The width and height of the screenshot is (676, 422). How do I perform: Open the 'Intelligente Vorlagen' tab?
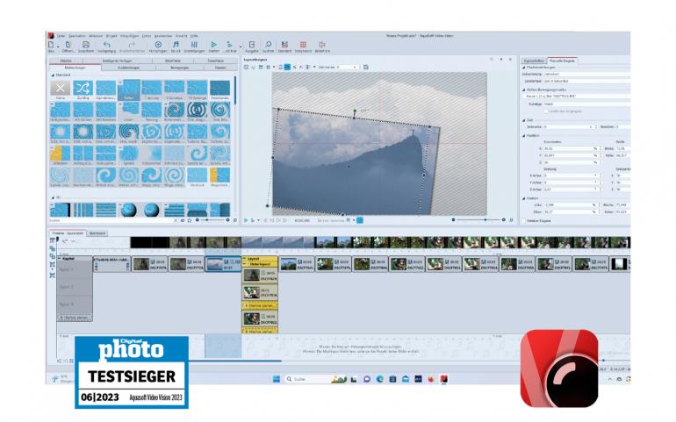coord(117,61)
